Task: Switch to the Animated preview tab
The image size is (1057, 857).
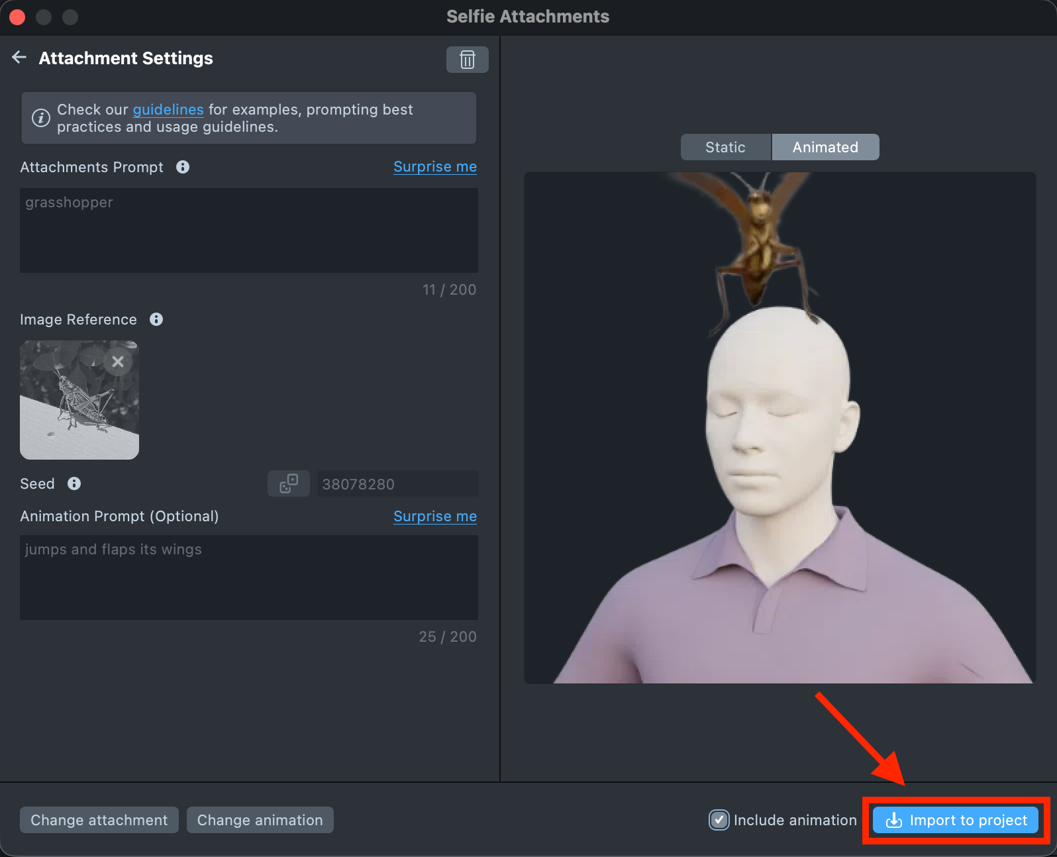Action: tap(825, 147)
